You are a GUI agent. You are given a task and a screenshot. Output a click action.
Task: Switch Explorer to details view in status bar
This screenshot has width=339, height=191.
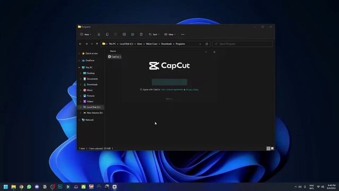tap(269, 149)
